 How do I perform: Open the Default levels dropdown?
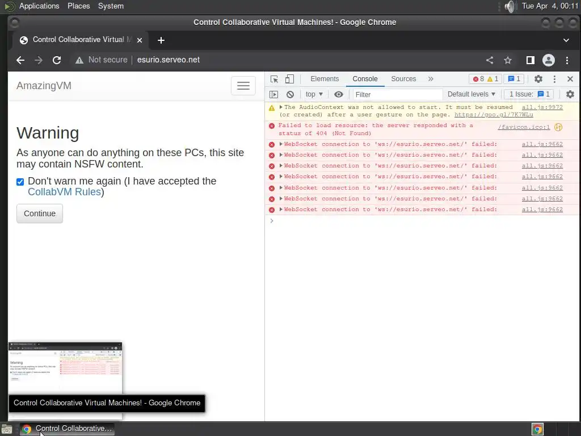pyautogui.click(x=471, y=94)
